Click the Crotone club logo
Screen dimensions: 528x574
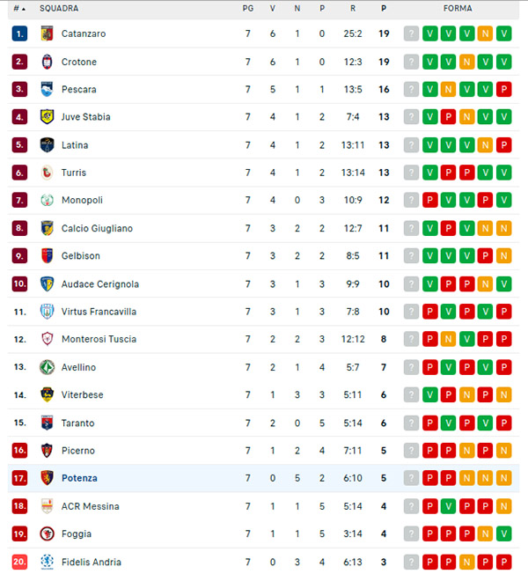pos(47,62)
